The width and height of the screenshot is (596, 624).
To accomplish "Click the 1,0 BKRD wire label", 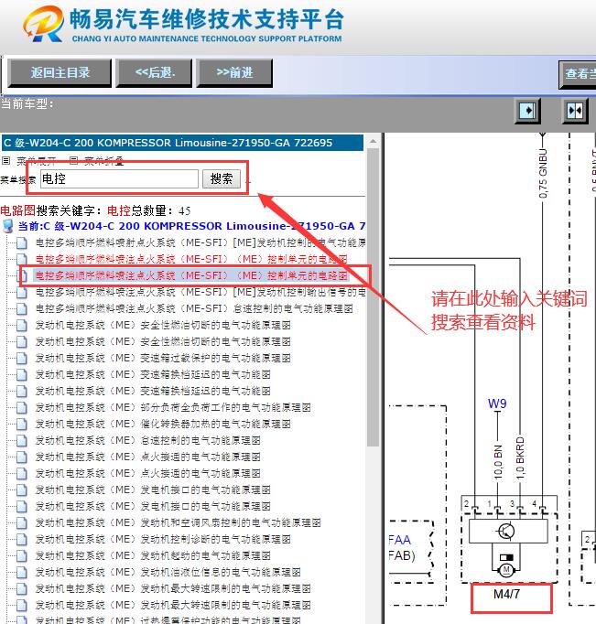I will click(520, 457).
